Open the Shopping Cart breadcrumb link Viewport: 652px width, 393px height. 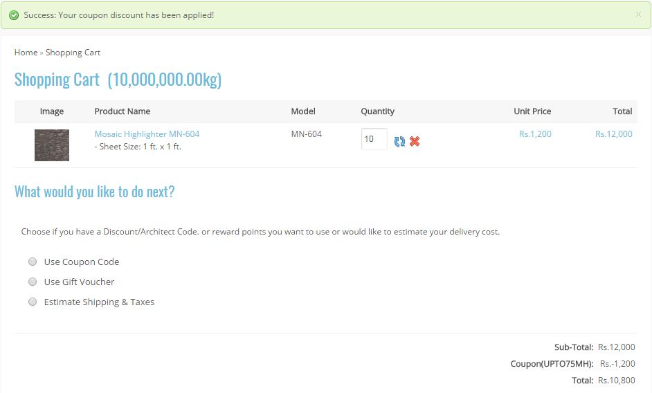(x=73, y=53)
